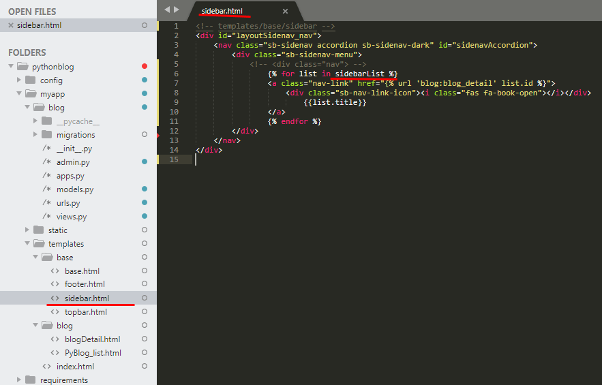The width and height of the screenshot is (602, 385).
Task: Click the config folder icon
Action: (x=30, y=80)
